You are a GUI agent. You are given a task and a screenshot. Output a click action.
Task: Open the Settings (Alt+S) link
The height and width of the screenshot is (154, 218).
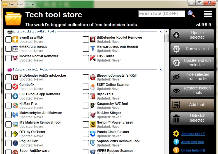click(192, 134)
